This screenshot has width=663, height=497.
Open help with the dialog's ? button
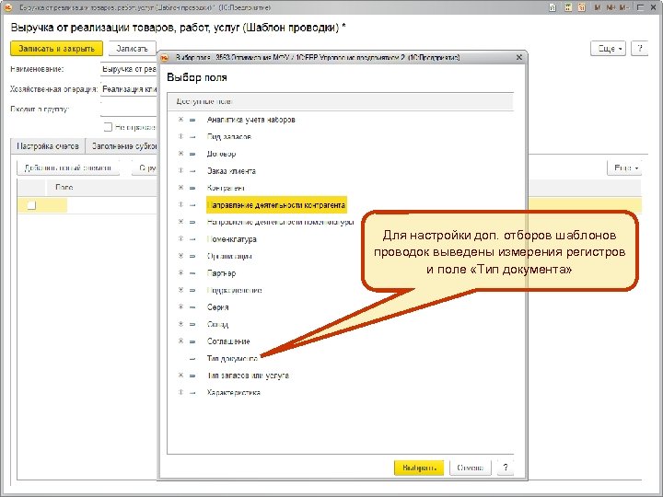(x=506, y=468)
